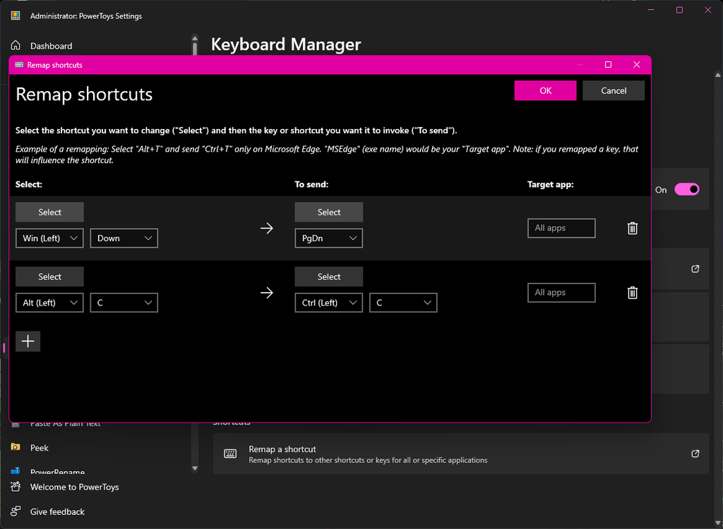Screen dimensions: 723x529
Task: Open the PgDn key dropdown
Action: coord(328,238)
